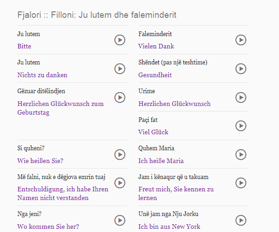Open the 'Ich bin aus New York' link

click(x=169, y=227)
